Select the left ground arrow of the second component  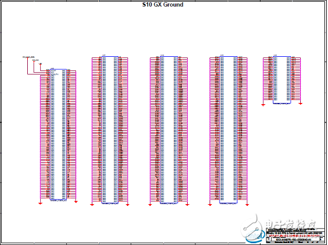[92, 204]
